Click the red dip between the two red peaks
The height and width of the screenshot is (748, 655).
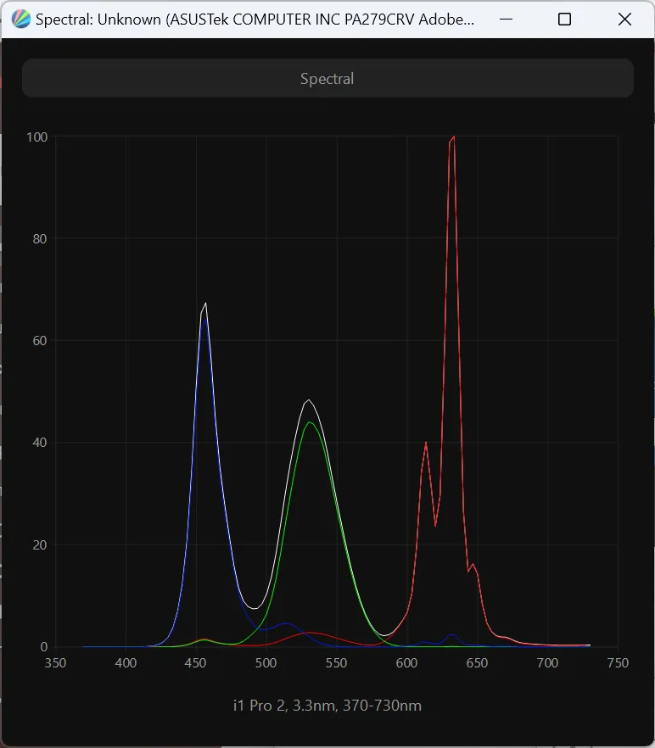(435, 525)
